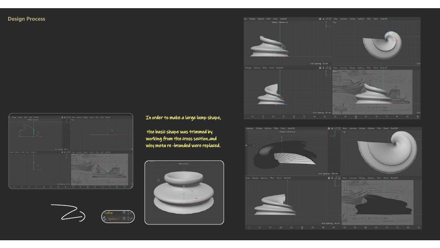This screenshot has width=440, height=248.
Task: Open Redshift menu in upper screenshot's Front viewport
Action: tap(384, 67)
